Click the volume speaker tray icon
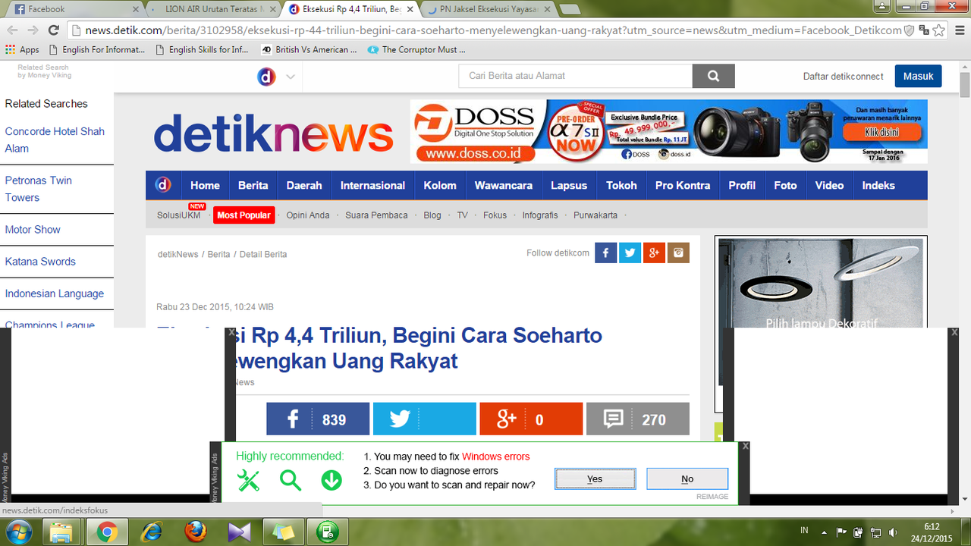971x546 pixels. pos(893,533)
